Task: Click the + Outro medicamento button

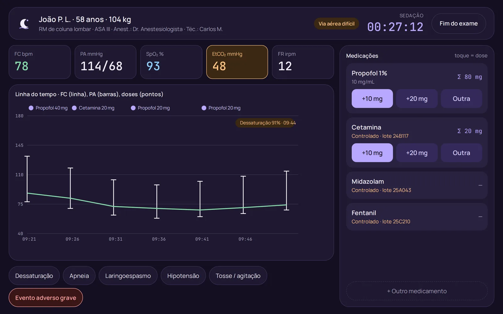Action: pyautogui.click(x=417, y=291)
